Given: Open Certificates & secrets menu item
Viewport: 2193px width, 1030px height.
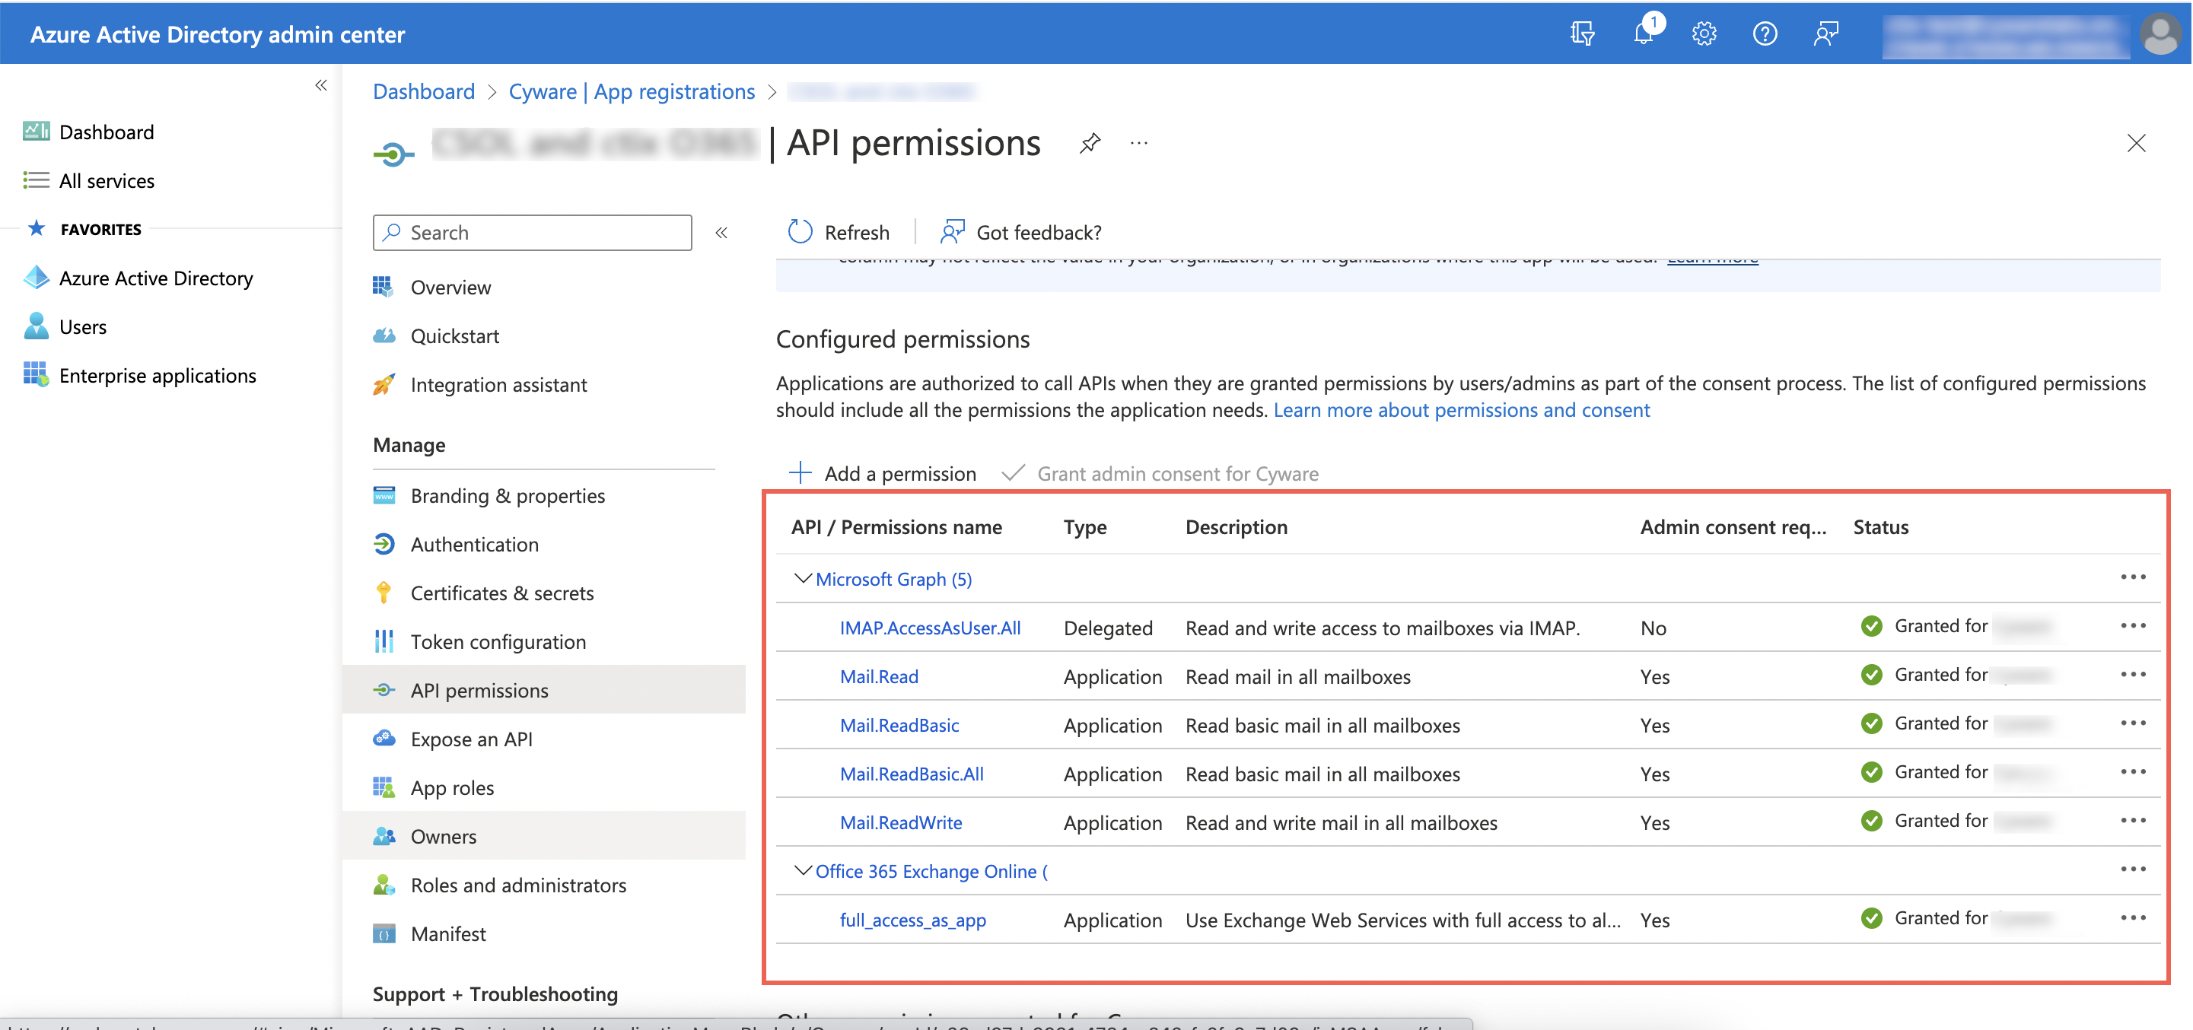Looking at the screenshot, I should tap(501, 593).
